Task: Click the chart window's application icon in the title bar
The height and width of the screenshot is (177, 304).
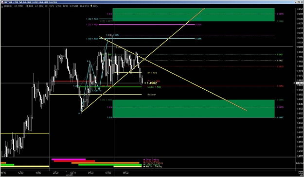Action: click(x=2, y=2)
